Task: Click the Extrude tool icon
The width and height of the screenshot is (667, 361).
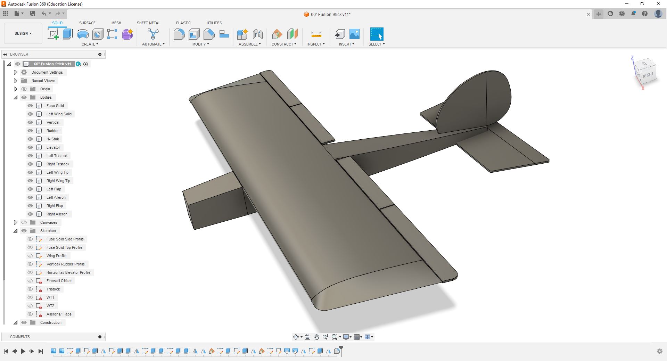Action: tap(68, 34)
